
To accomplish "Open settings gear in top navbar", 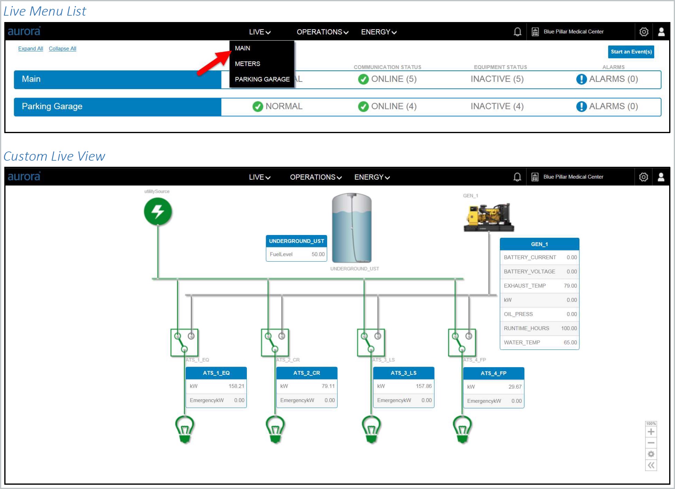I will click(643, 32).
